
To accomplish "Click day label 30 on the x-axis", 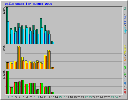I will click(x=116, y=97).
